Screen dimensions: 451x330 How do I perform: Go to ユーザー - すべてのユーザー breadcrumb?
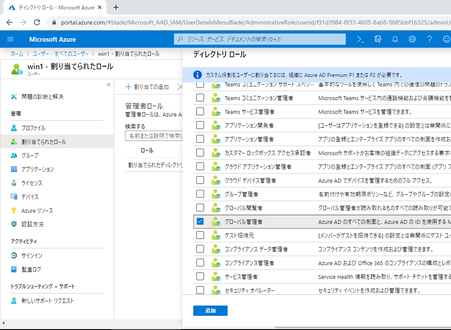click(61, 54)
